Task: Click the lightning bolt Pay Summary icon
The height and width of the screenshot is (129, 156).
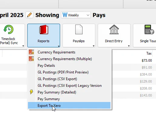Action: tap(32, 92)
